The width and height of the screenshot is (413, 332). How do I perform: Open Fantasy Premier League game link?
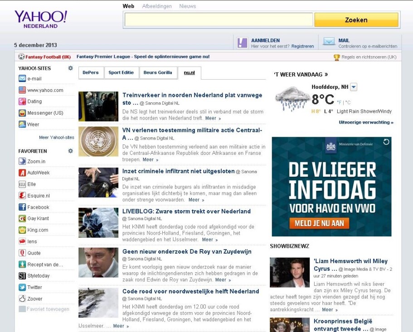[x=143, y=57]
